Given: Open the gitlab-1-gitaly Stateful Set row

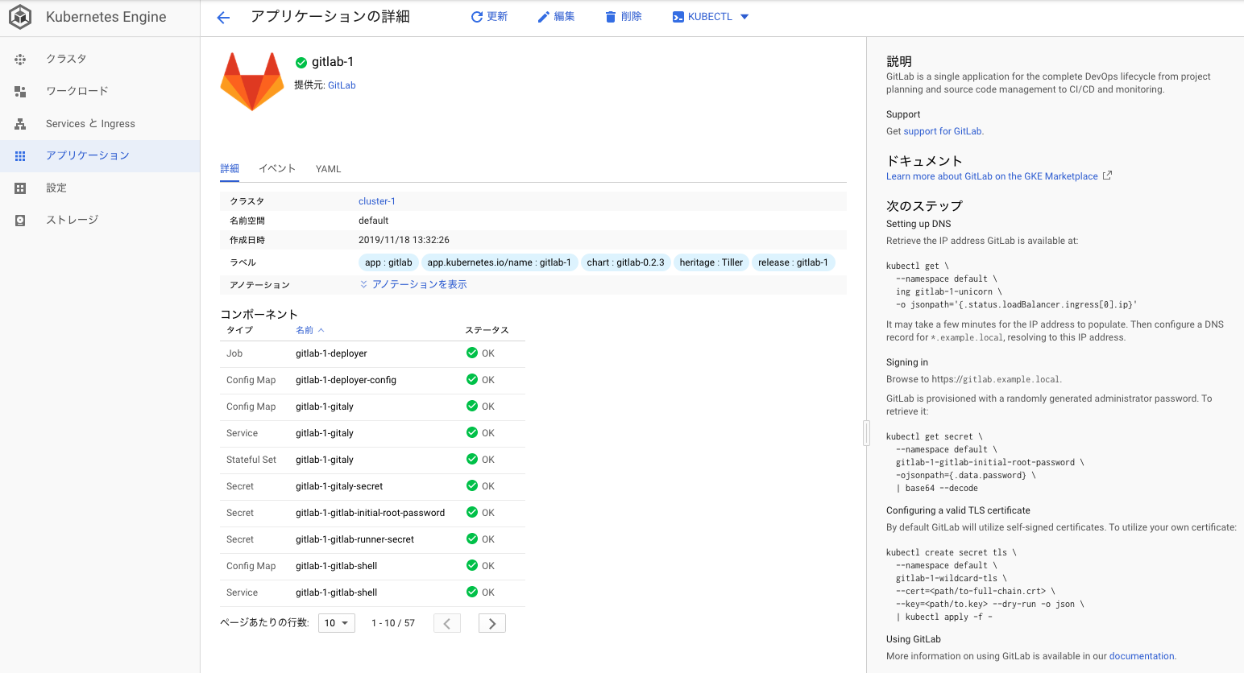Looking at the screenshot, I should point(372,460).
